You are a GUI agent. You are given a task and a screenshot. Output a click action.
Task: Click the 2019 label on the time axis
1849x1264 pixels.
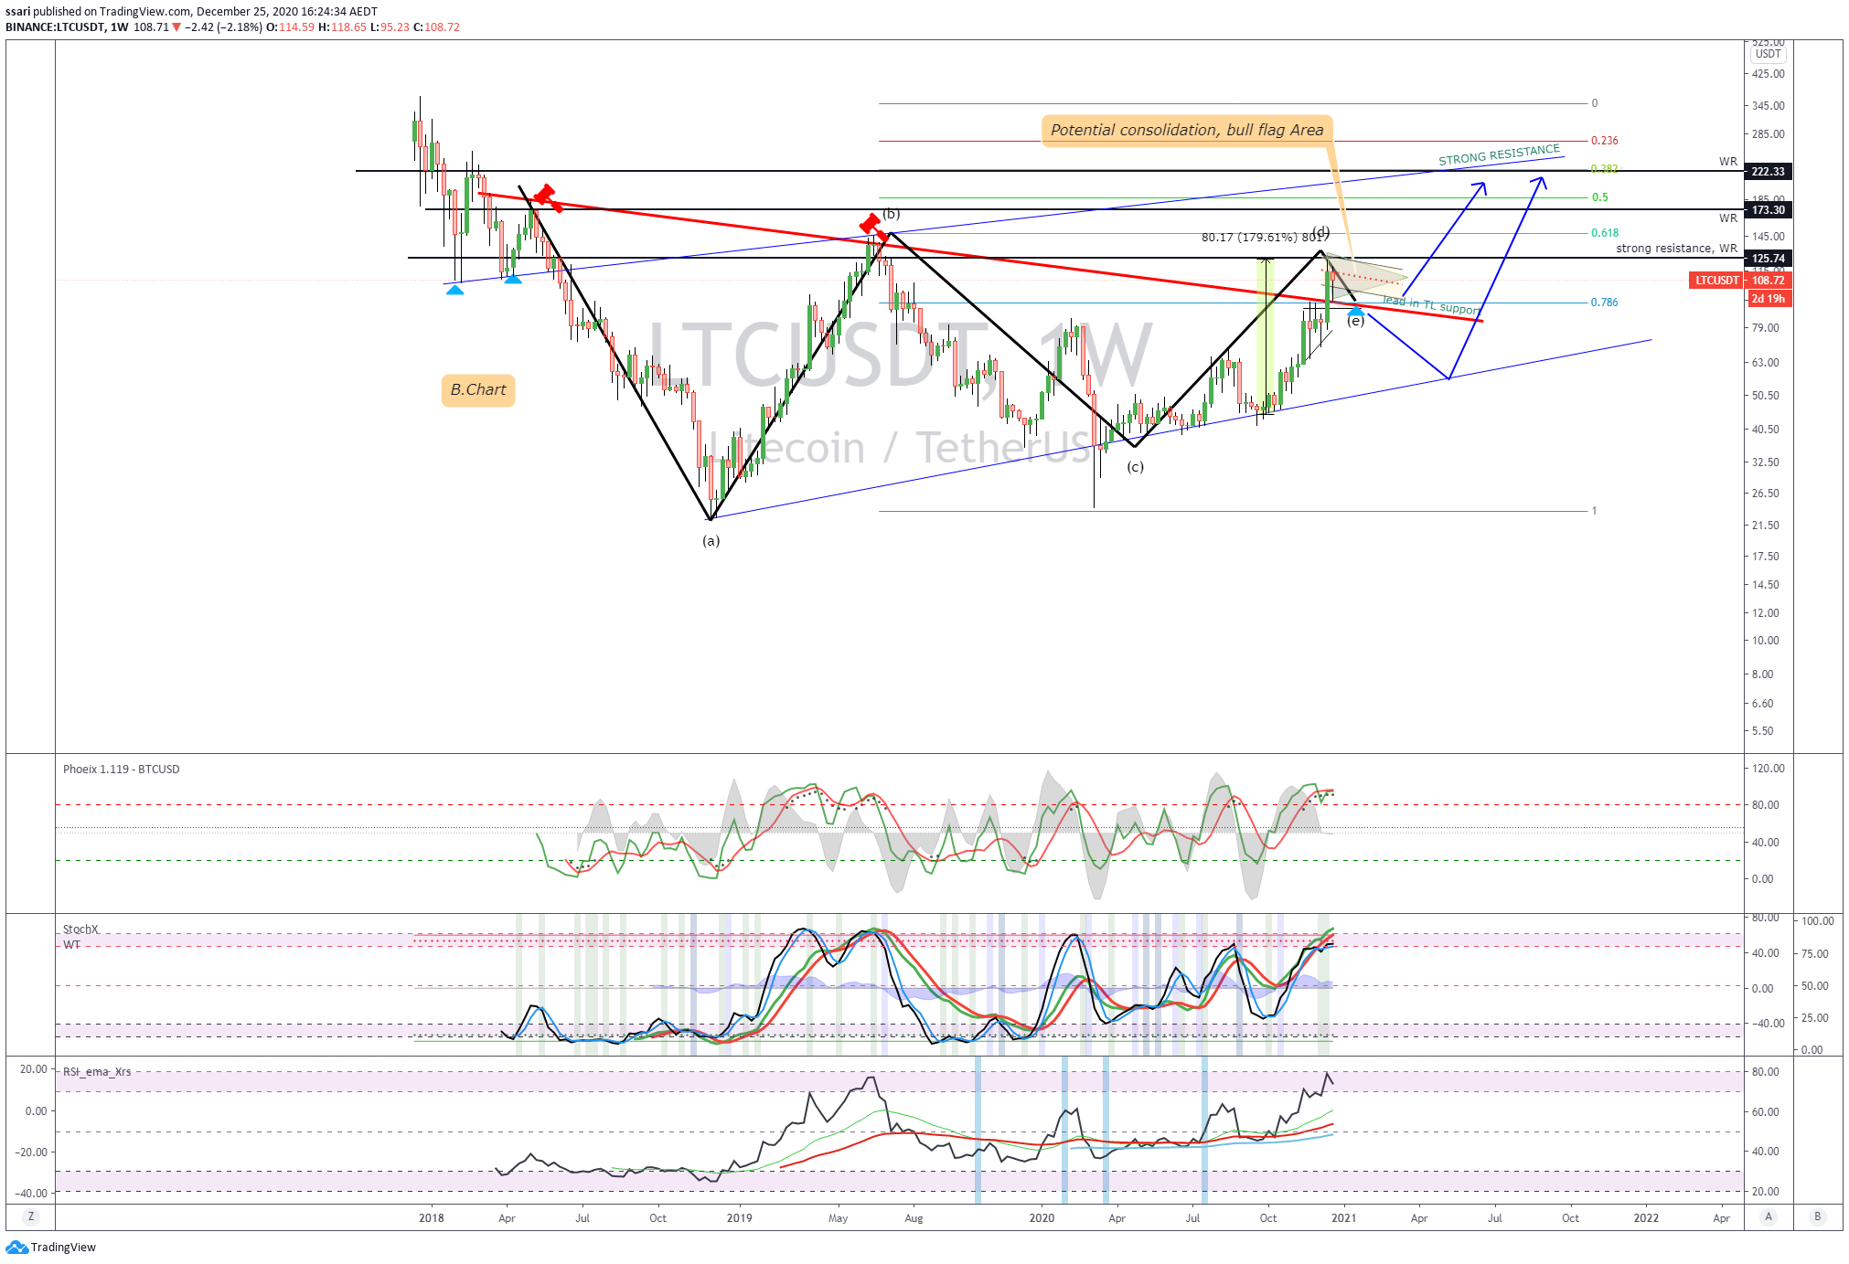click(739, 1217)
